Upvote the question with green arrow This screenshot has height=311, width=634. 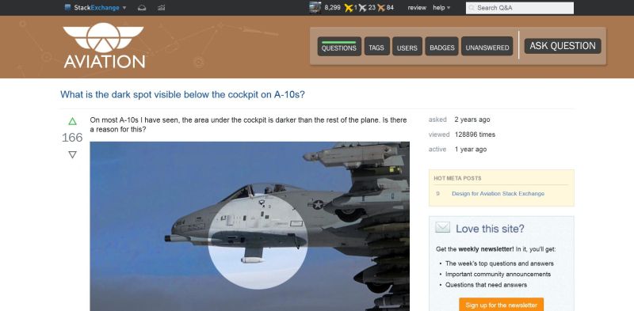click(72, 121)
